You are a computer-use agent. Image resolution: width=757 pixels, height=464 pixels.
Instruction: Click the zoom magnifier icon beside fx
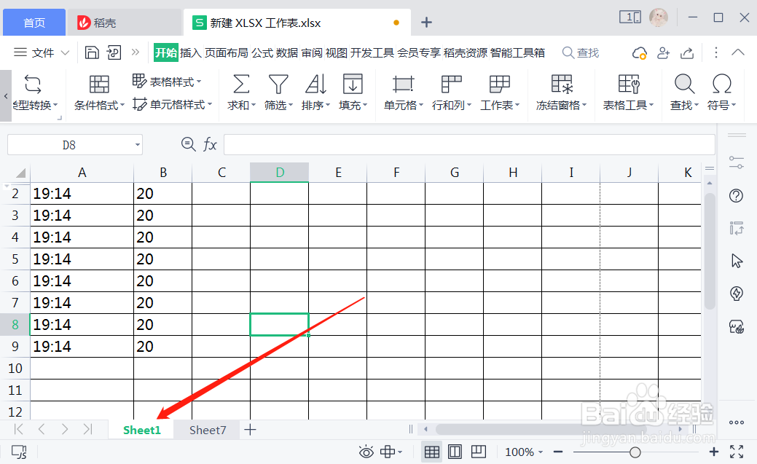[x=188, y=144]
